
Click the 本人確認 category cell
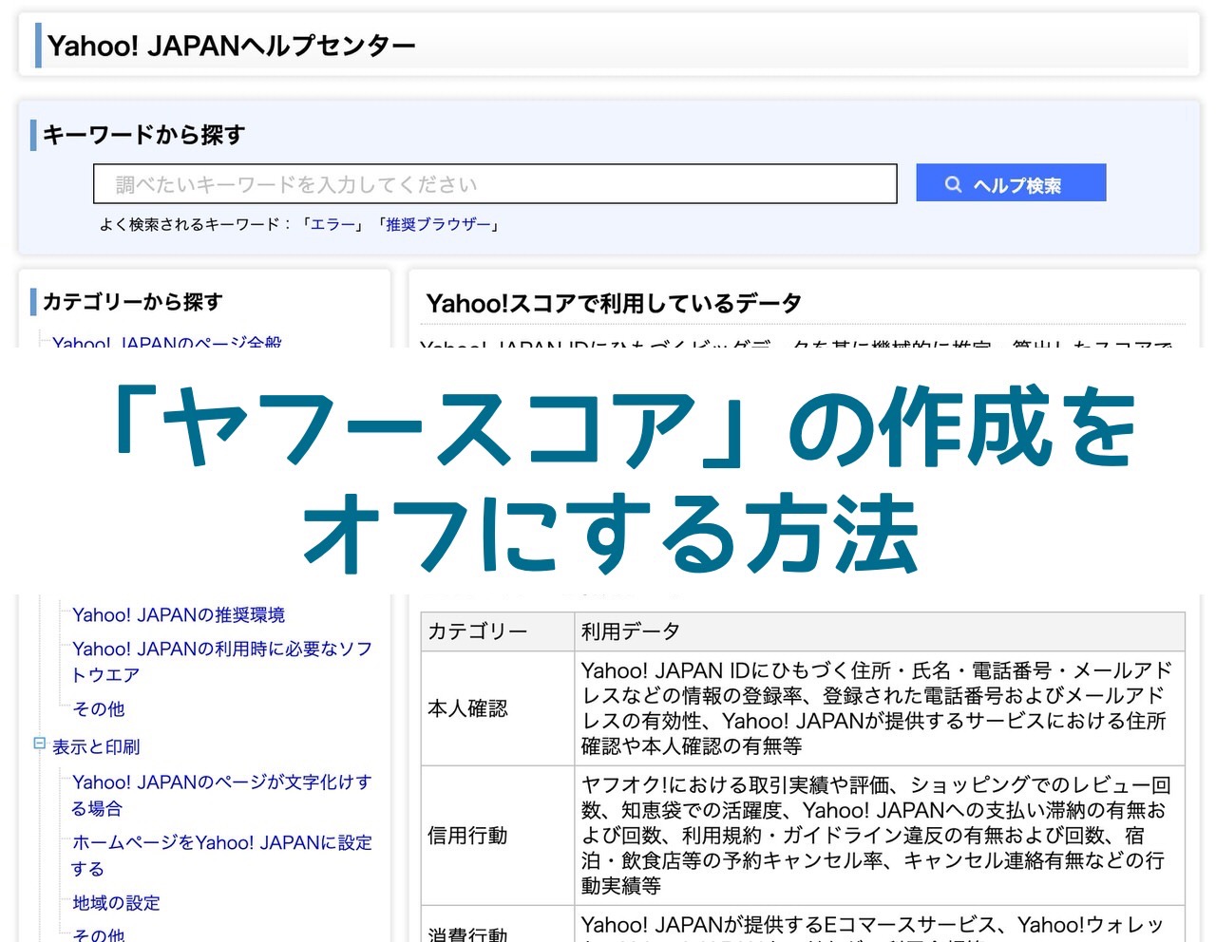pyautogui.click(x=498, y=708)
